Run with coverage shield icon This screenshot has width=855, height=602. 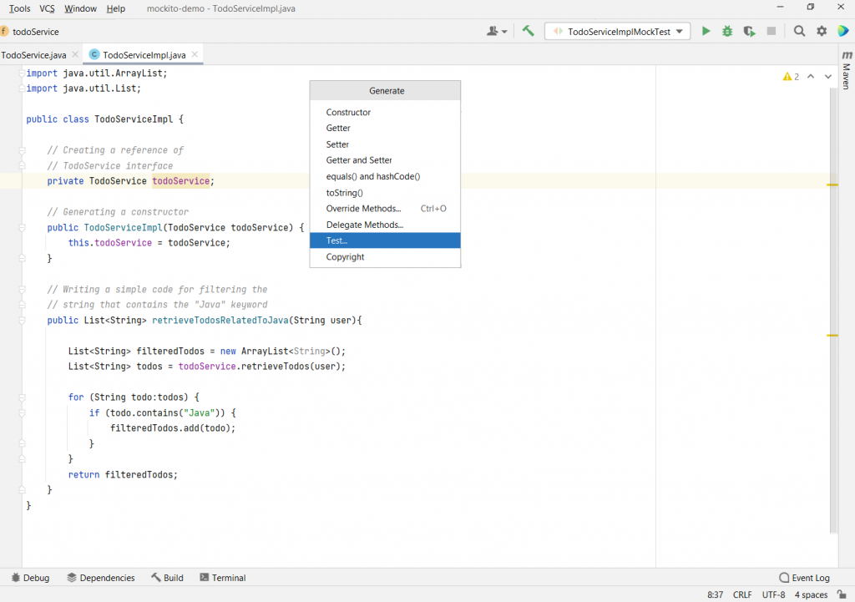tap(749, 32)
